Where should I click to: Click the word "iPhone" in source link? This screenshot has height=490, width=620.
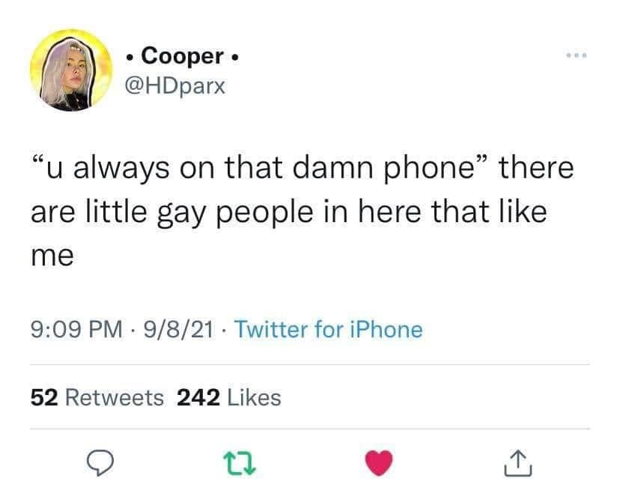click(x=386, y=330)
